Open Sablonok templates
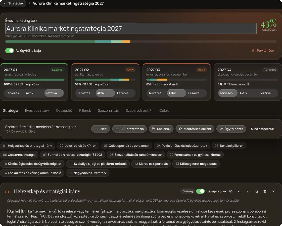The image size is (282, 226). 161,129
